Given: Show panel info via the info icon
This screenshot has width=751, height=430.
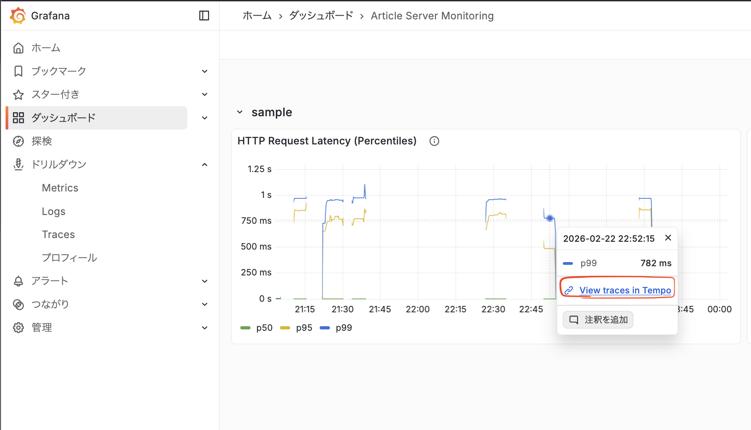Looking at the screenshot, I should coord(434,141).
